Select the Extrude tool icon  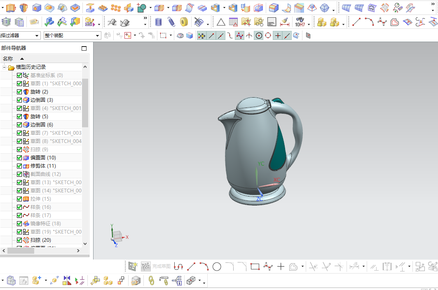point(11,8)
